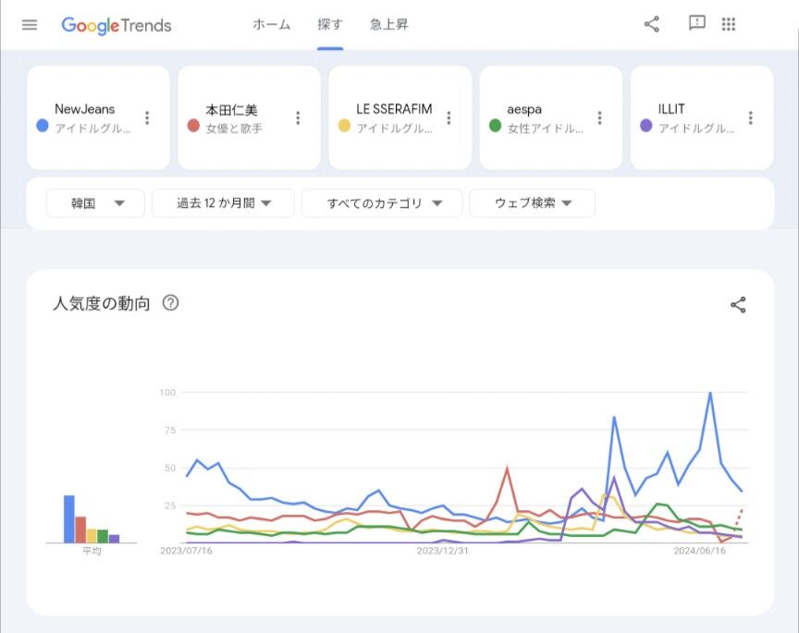Click the 人気度の動向 heading
This screenshot has width=799, height=633.
pos(102,303)
